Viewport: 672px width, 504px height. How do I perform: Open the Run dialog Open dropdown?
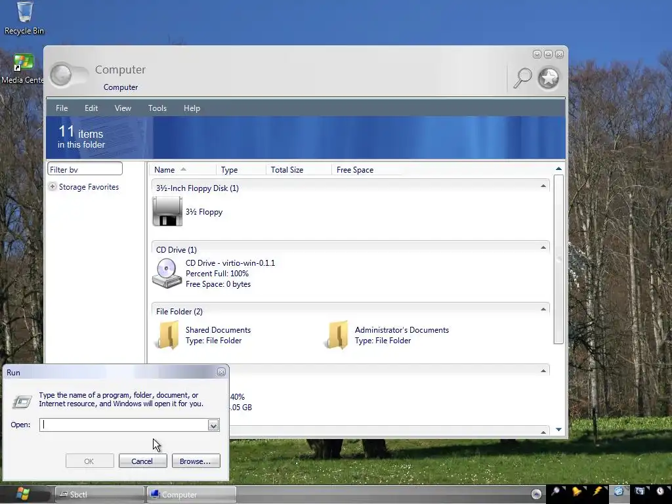213,425
